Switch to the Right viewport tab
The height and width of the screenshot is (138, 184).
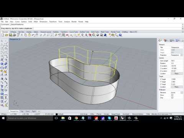point(34,111)
